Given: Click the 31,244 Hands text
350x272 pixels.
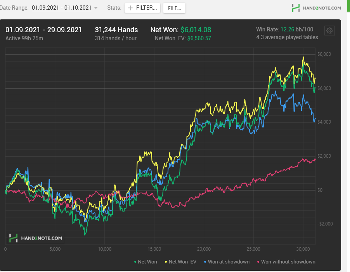Looking at the screenshot, I should [x=116, y=30].
